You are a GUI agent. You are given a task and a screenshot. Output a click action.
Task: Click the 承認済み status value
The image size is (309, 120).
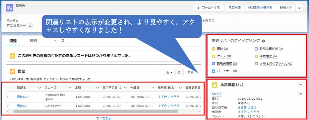pyautogui.click(x=244, y=103)
